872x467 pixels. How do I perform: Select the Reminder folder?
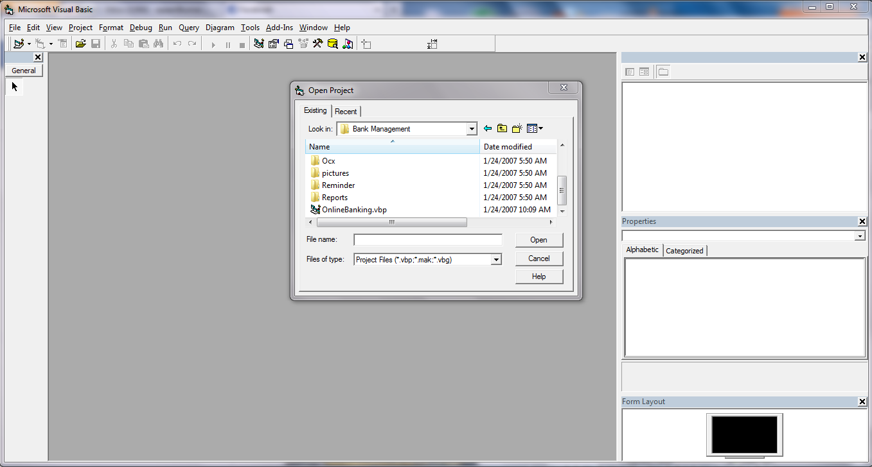[332, 185]
